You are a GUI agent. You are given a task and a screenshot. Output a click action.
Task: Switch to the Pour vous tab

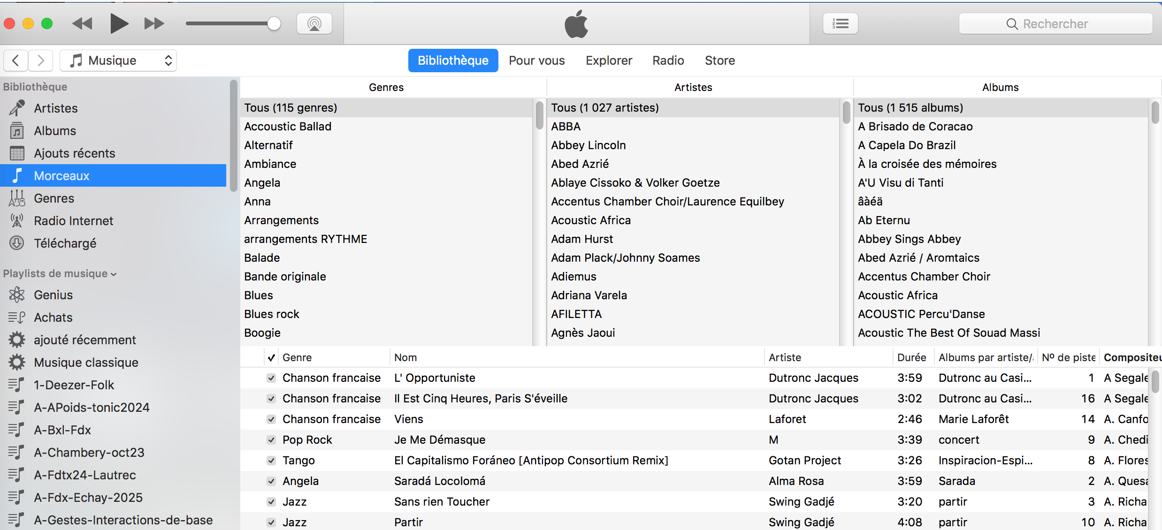click(x=536, y=61)
